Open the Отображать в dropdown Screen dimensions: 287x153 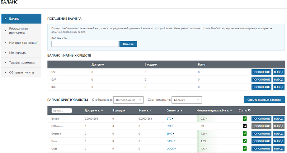[x=128, y=100]
